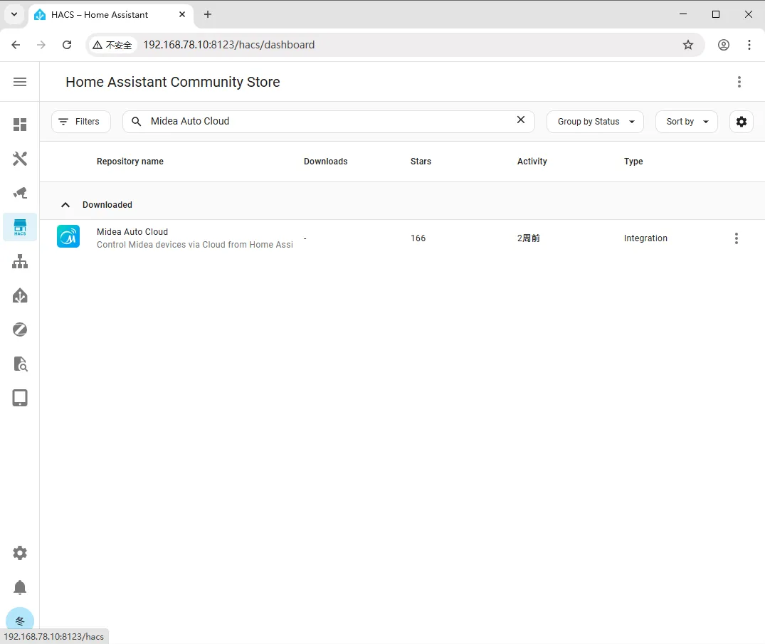The height and width of the screenshot is (644, 765).
Task: Reload the page
Action: coord(67,45)
